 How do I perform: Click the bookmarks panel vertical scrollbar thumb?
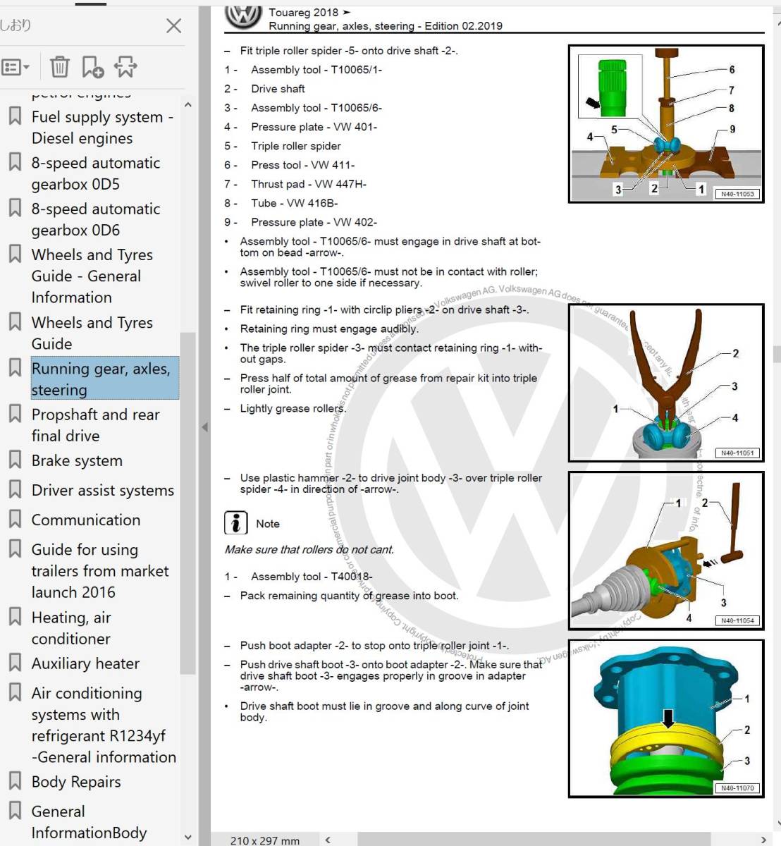click(187, 503)
